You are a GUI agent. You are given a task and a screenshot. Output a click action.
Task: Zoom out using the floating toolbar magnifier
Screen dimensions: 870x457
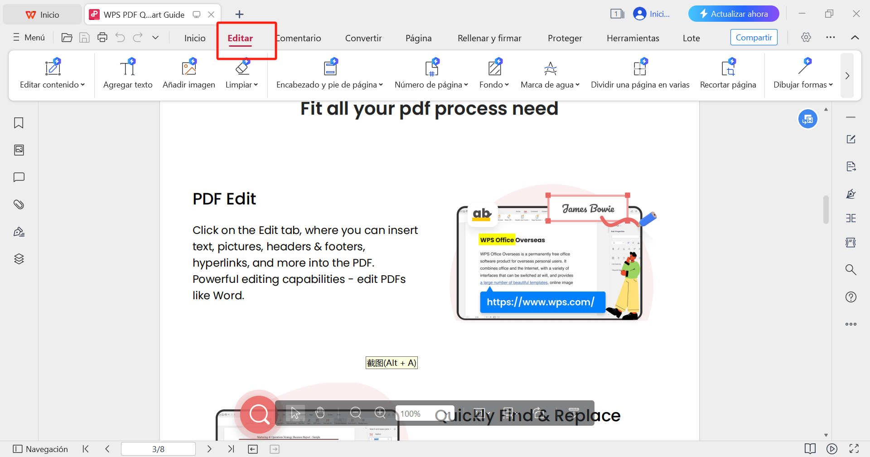356,413
